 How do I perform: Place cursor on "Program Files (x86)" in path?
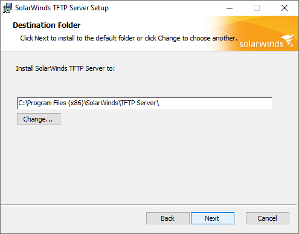55,103
